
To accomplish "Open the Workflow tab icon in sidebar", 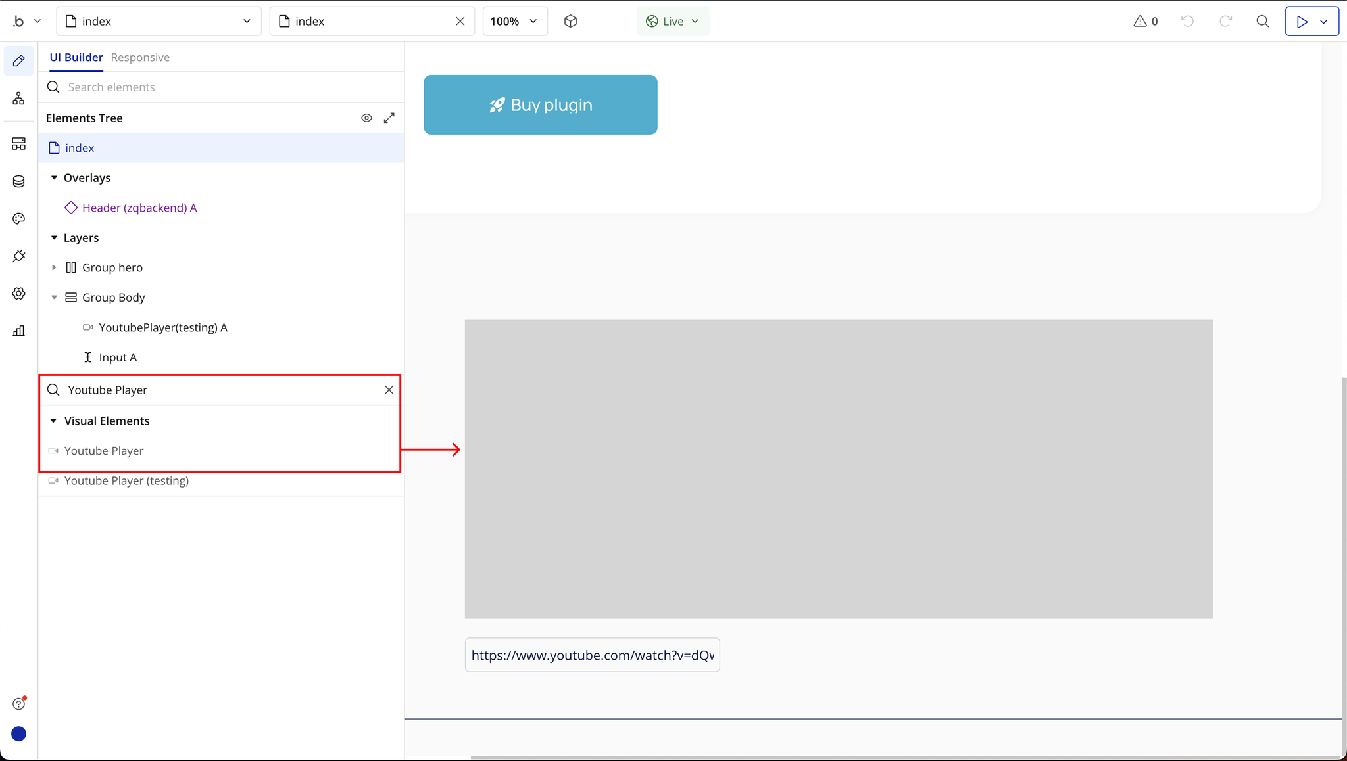I will [18, 99].
